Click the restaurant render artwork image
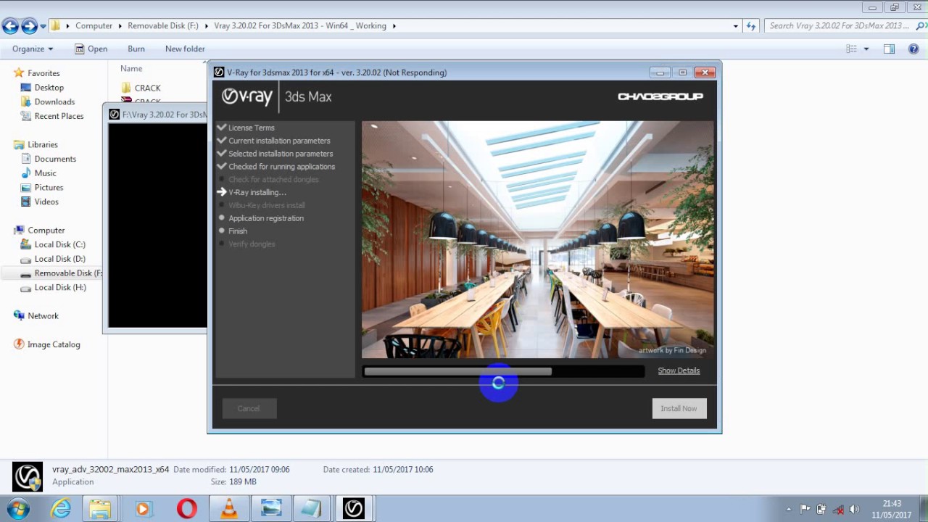Image resolution: width=928 pixels, height=522 pixels. (x=538, y=239)
